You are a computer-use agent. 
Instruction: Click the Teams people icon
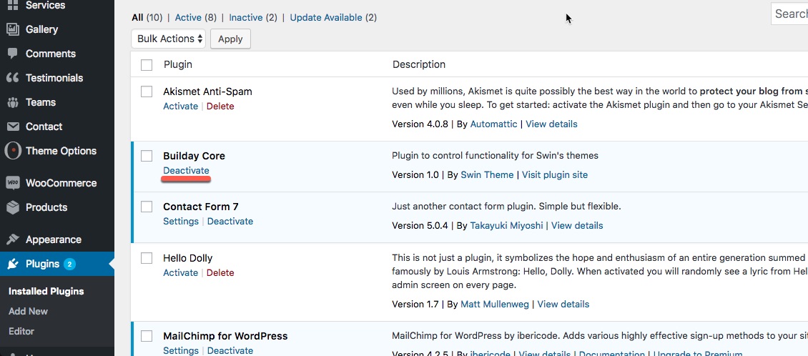pyautogui.click(x=12, y=102)
